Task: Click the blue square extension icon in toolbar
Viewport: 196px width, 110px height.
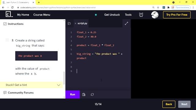Action: click(x=164, y=7)
